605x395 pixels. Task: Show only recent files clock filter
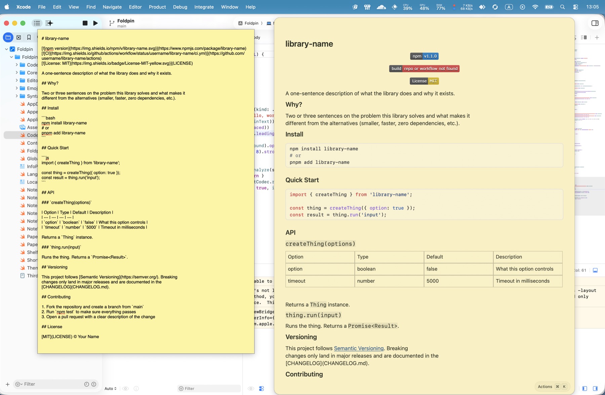point(86,384)
